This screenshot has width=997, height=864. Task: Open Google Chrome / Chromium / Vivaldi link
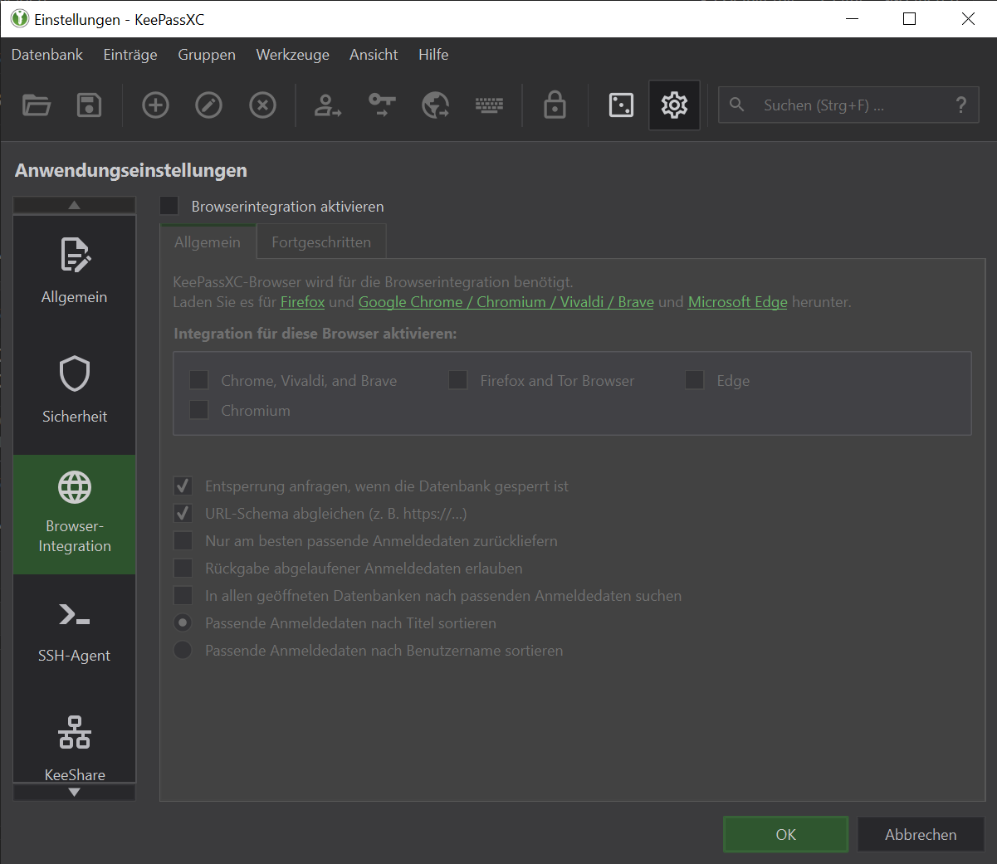click(506, 302)
